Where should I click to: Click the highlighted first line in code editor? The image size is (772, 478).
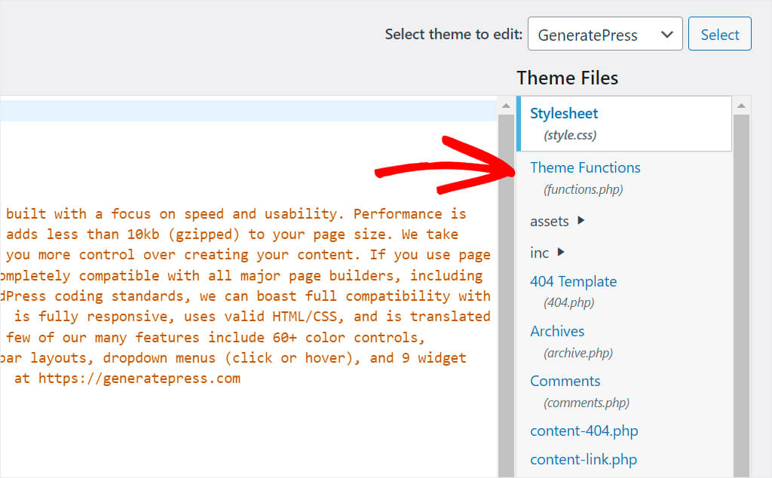coord(248,111)
